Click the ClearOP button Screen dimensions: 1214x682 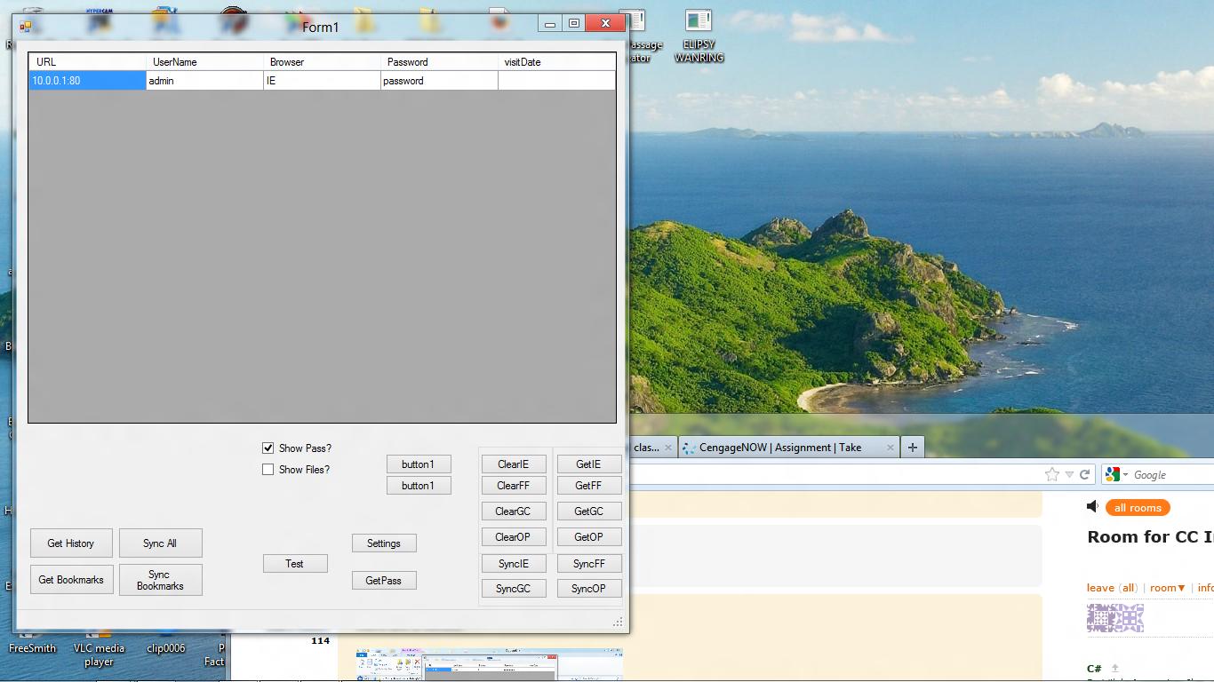point(513,537)
